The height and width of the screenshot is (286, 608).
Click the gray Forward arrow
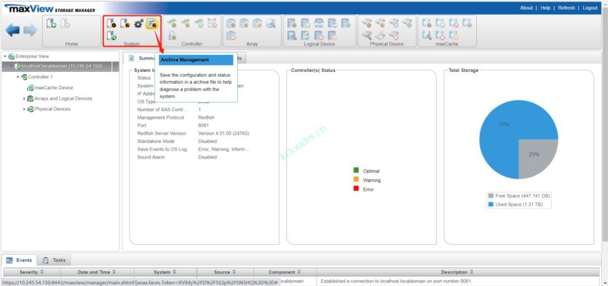(30, 30)
